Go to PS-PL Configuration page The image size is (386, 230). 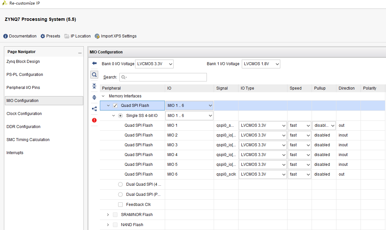coord(24,75)
